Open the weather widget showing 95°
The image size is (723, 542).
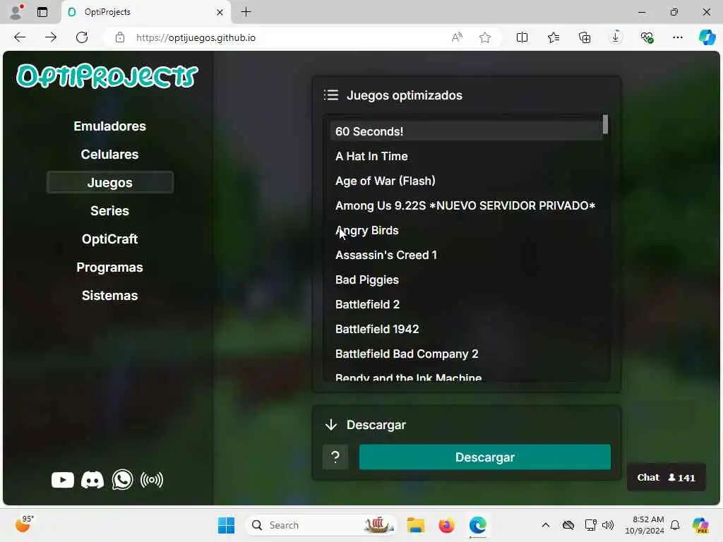click(24, 524)
